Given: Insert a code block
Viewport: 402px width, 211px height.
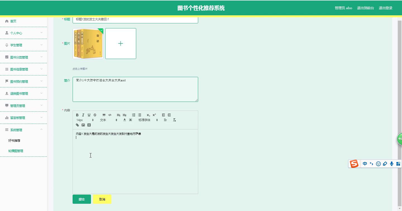Looking at the screenshot, I should (110, 115).
